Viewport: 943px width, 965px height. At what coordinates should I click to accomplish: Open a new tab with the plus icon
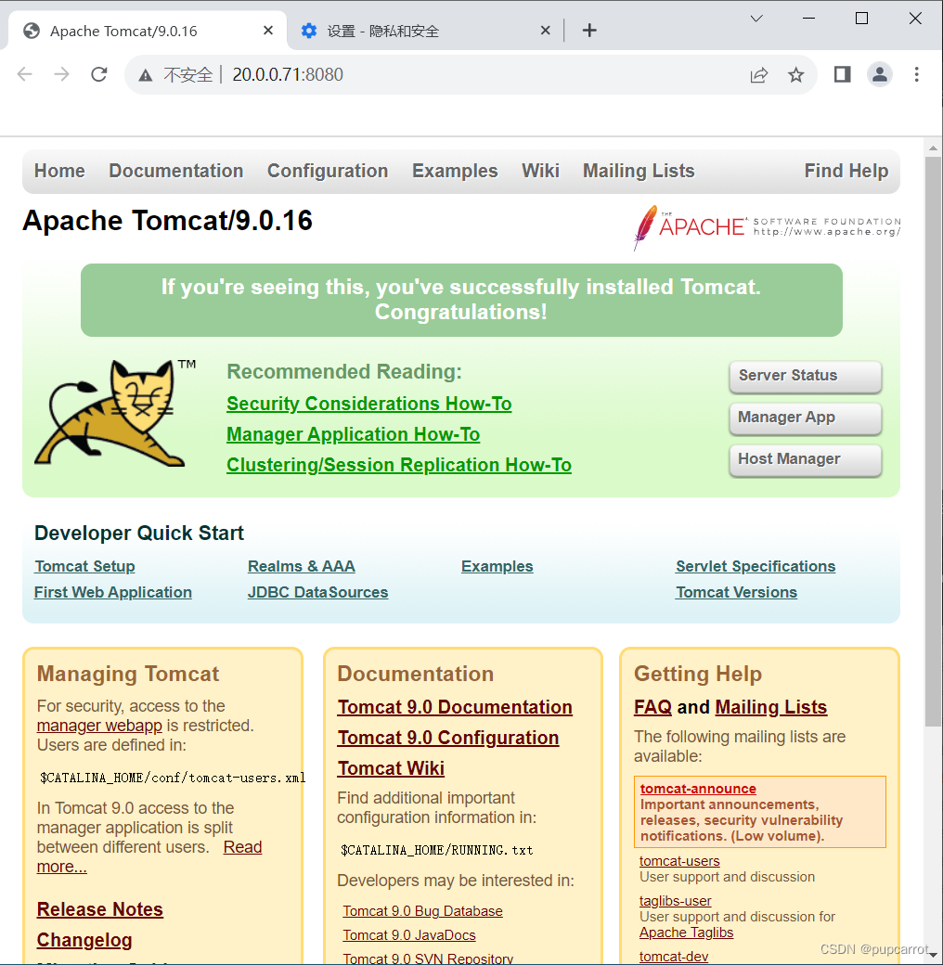[589, 30]
